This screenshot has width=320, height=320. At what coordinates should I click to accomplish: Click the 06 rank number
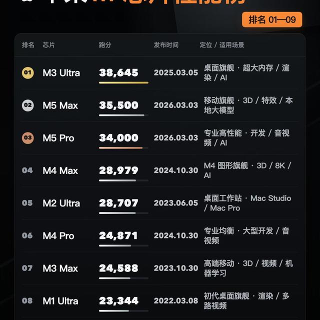(x=27, y=235)
